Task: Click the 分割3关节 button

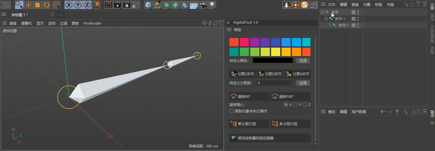Action: [270, 74]
